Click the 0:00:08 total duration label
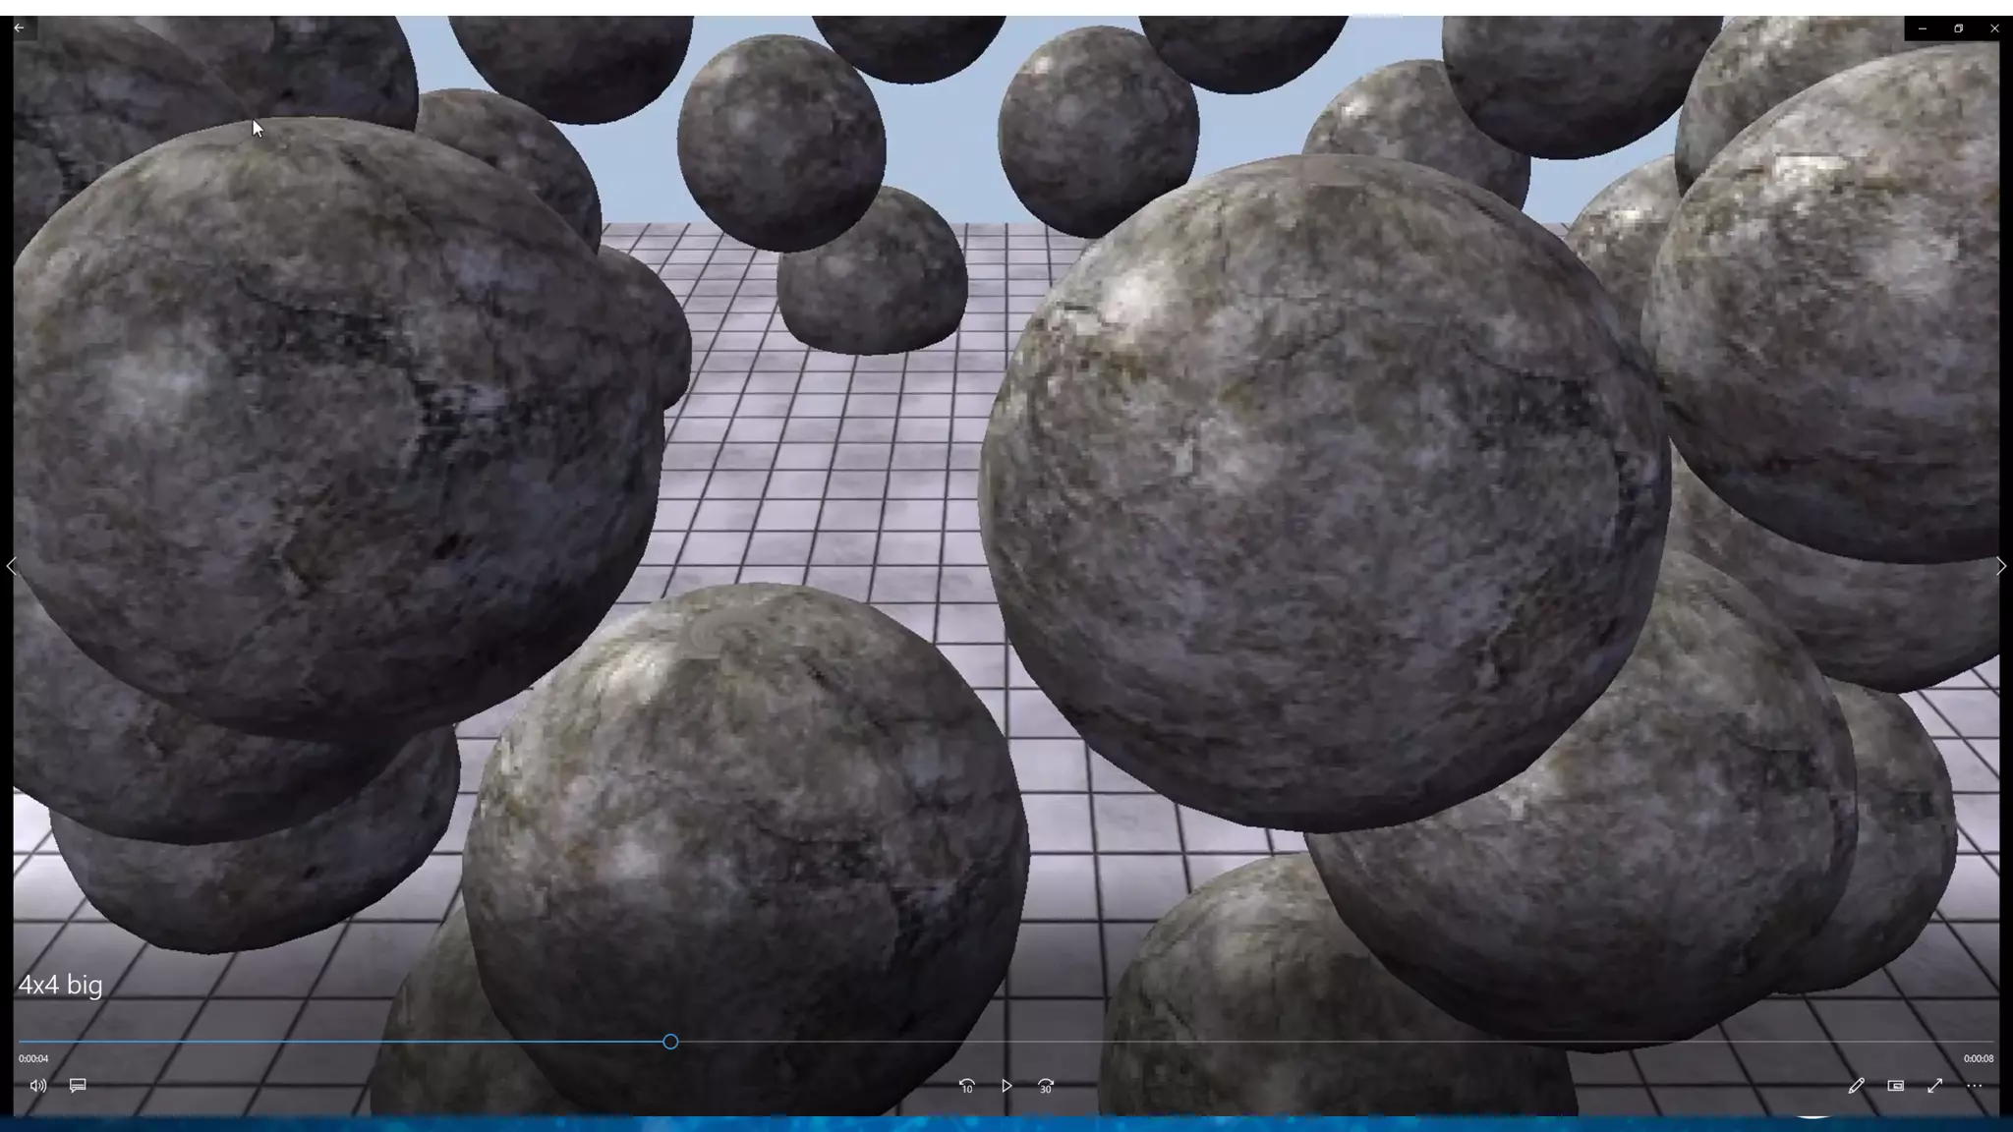 click(1978, 1058)
